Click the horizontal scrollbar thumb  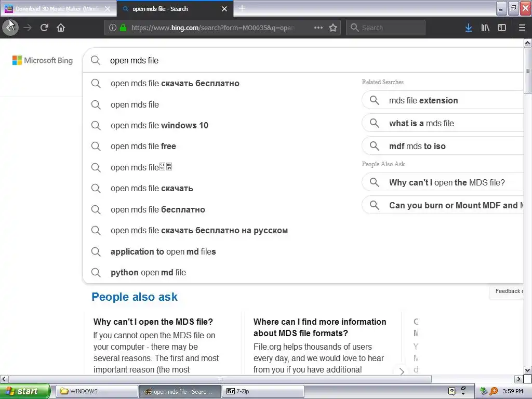click(x=220, y=379)
